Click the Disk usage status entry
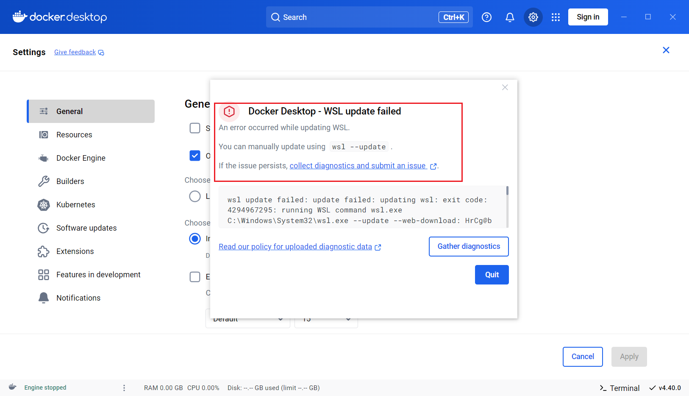The image size is (689, 396). click(274, 388)
